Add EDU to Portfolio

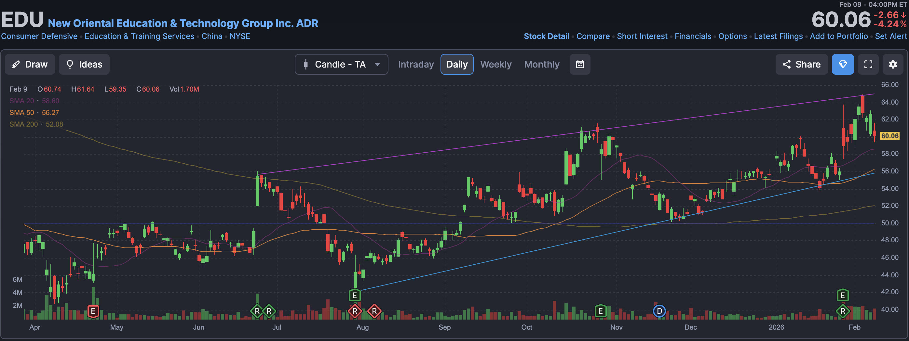[838, 36]
